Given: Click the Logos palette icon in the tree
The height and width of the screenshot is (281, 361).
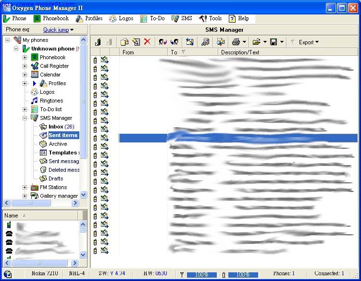Looking at the screenshot, I should click(x=35, y=92).
